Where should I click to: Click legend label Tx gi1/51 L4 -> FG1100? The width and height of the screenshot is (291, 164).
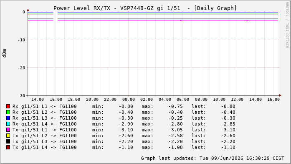click(x=45, y=147)
